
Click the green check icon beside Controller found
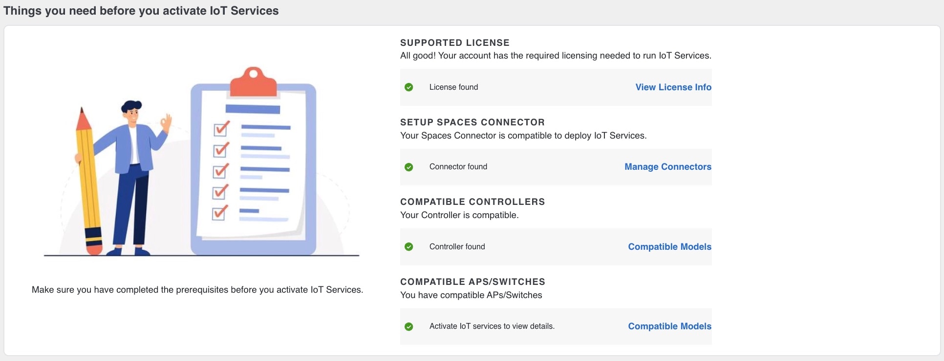coord(409,247)
